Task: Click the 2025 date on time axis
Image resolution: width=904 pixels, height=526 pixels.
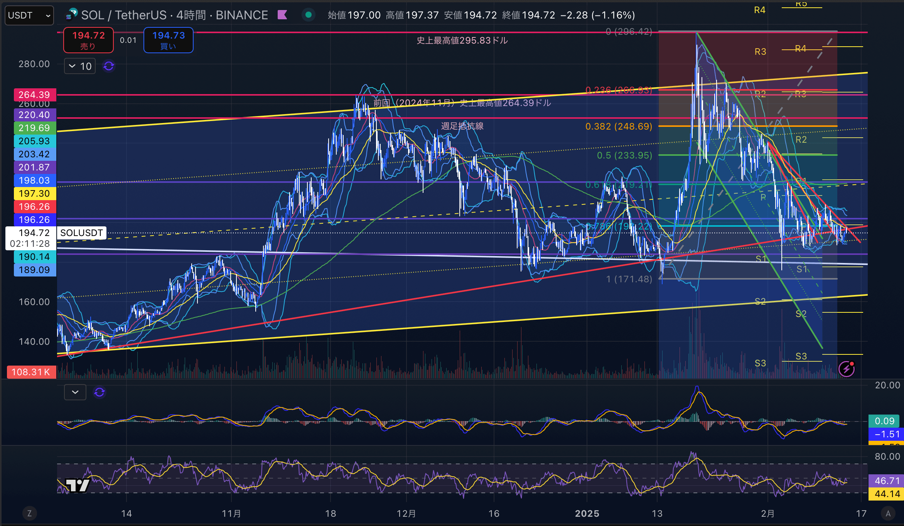Action: coord(587,514)
